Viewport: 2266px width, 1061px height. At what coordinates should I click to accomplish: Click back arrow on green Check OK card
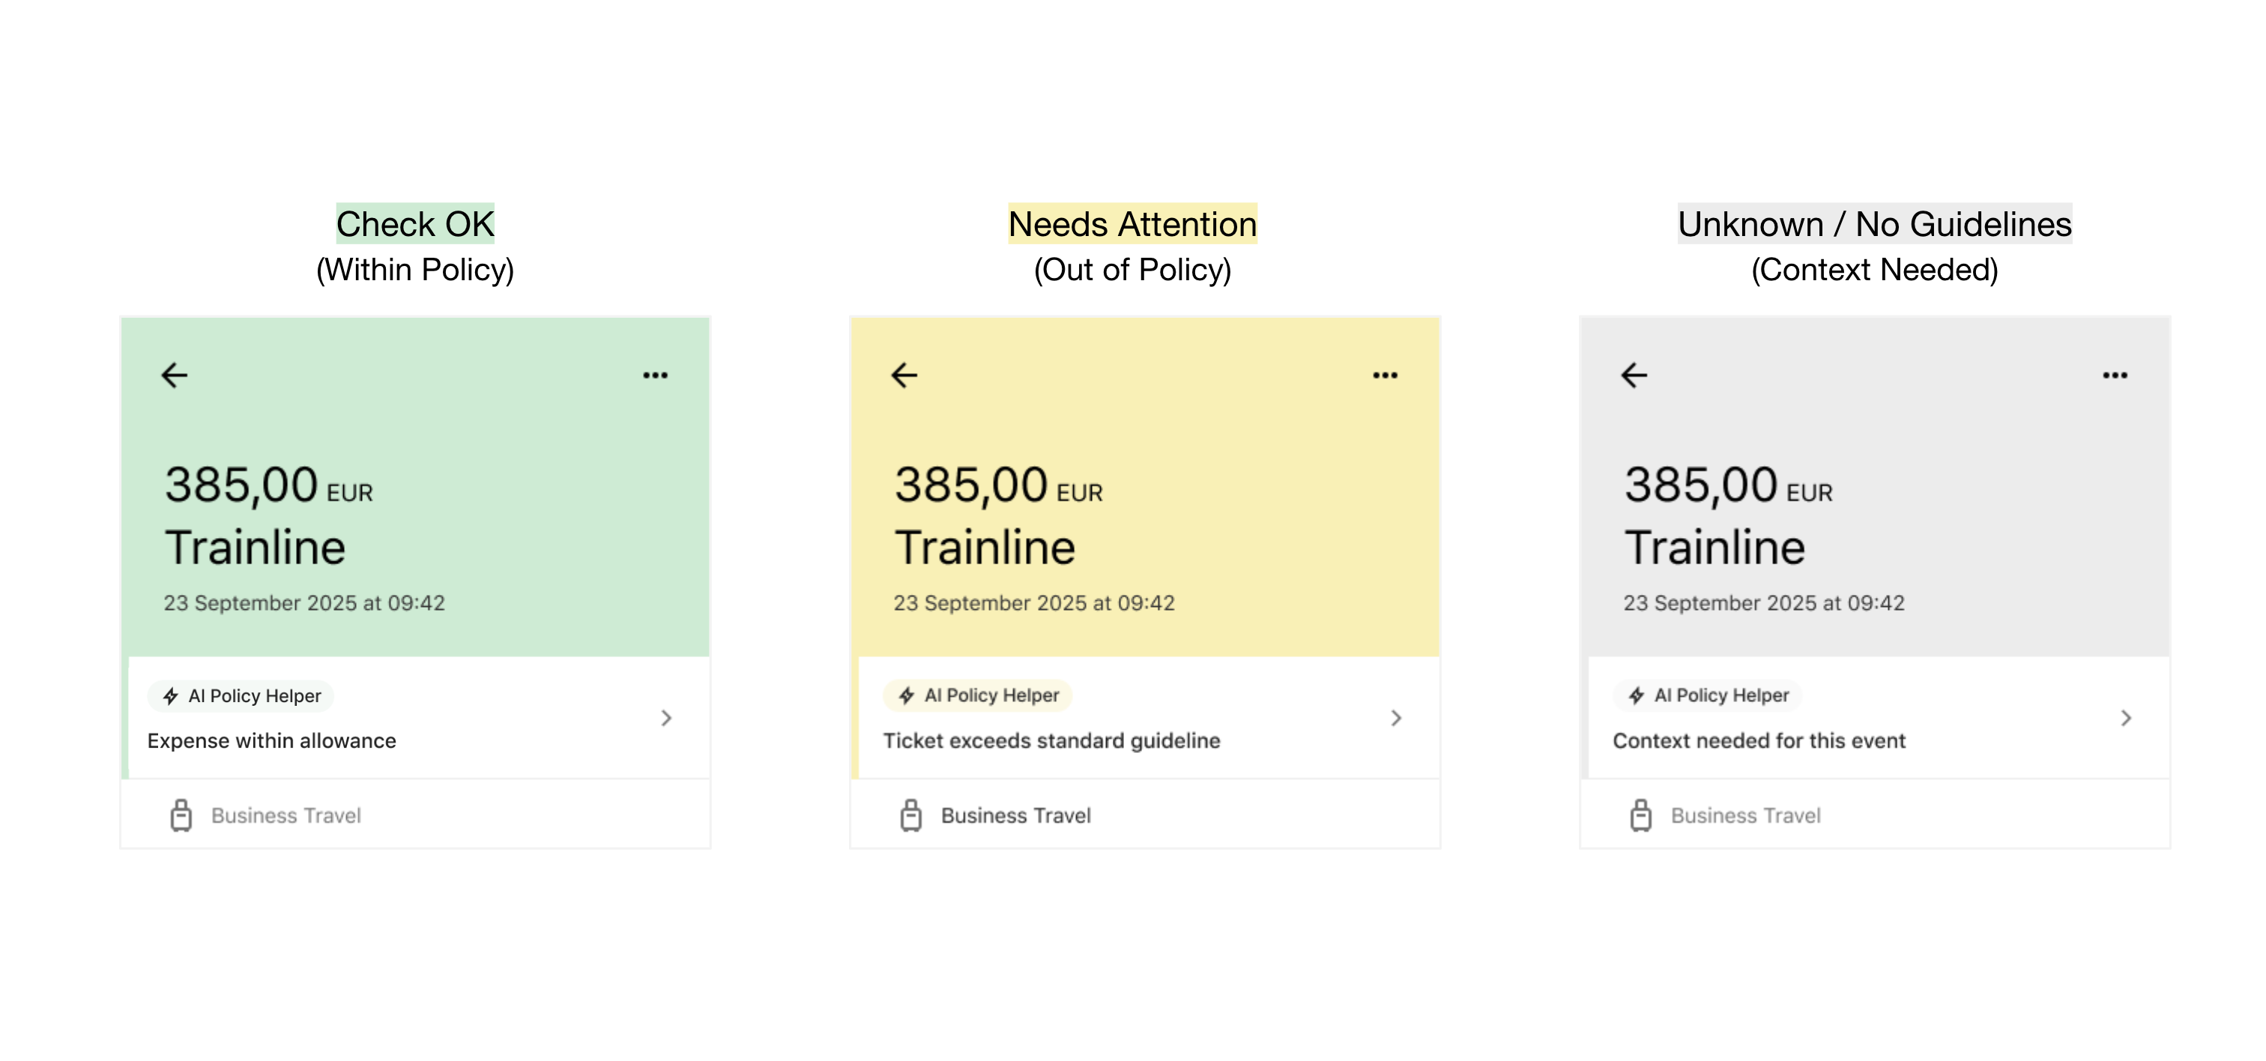click(x=174, y=375)
